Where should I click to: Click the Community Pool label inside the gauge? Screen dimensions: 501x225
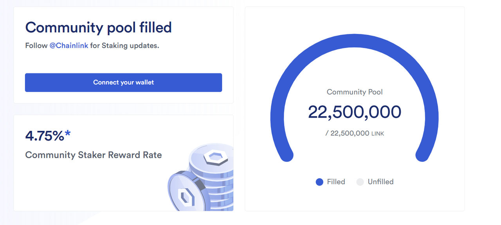tap(354, 92)
